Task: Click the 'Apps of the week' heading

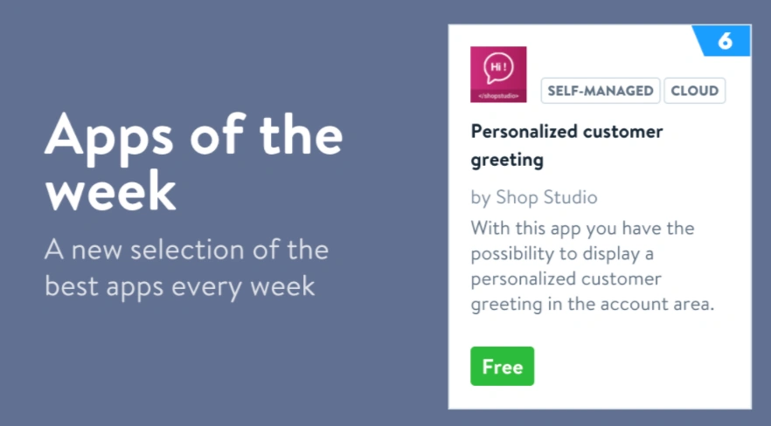Action: [194, 163]
